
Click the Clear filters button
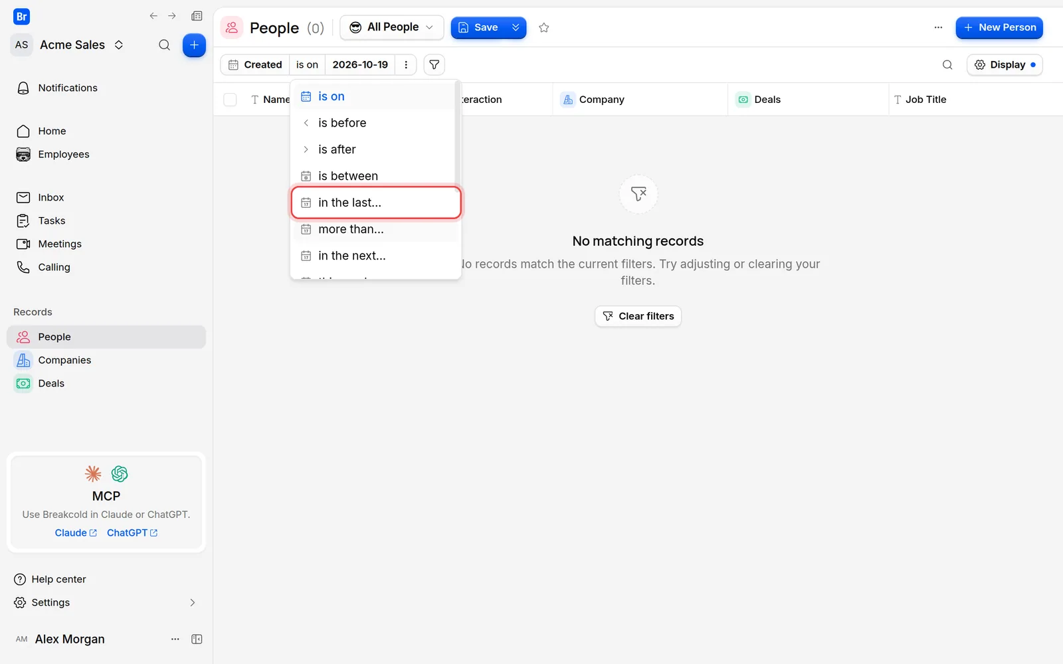pos(638,316)
